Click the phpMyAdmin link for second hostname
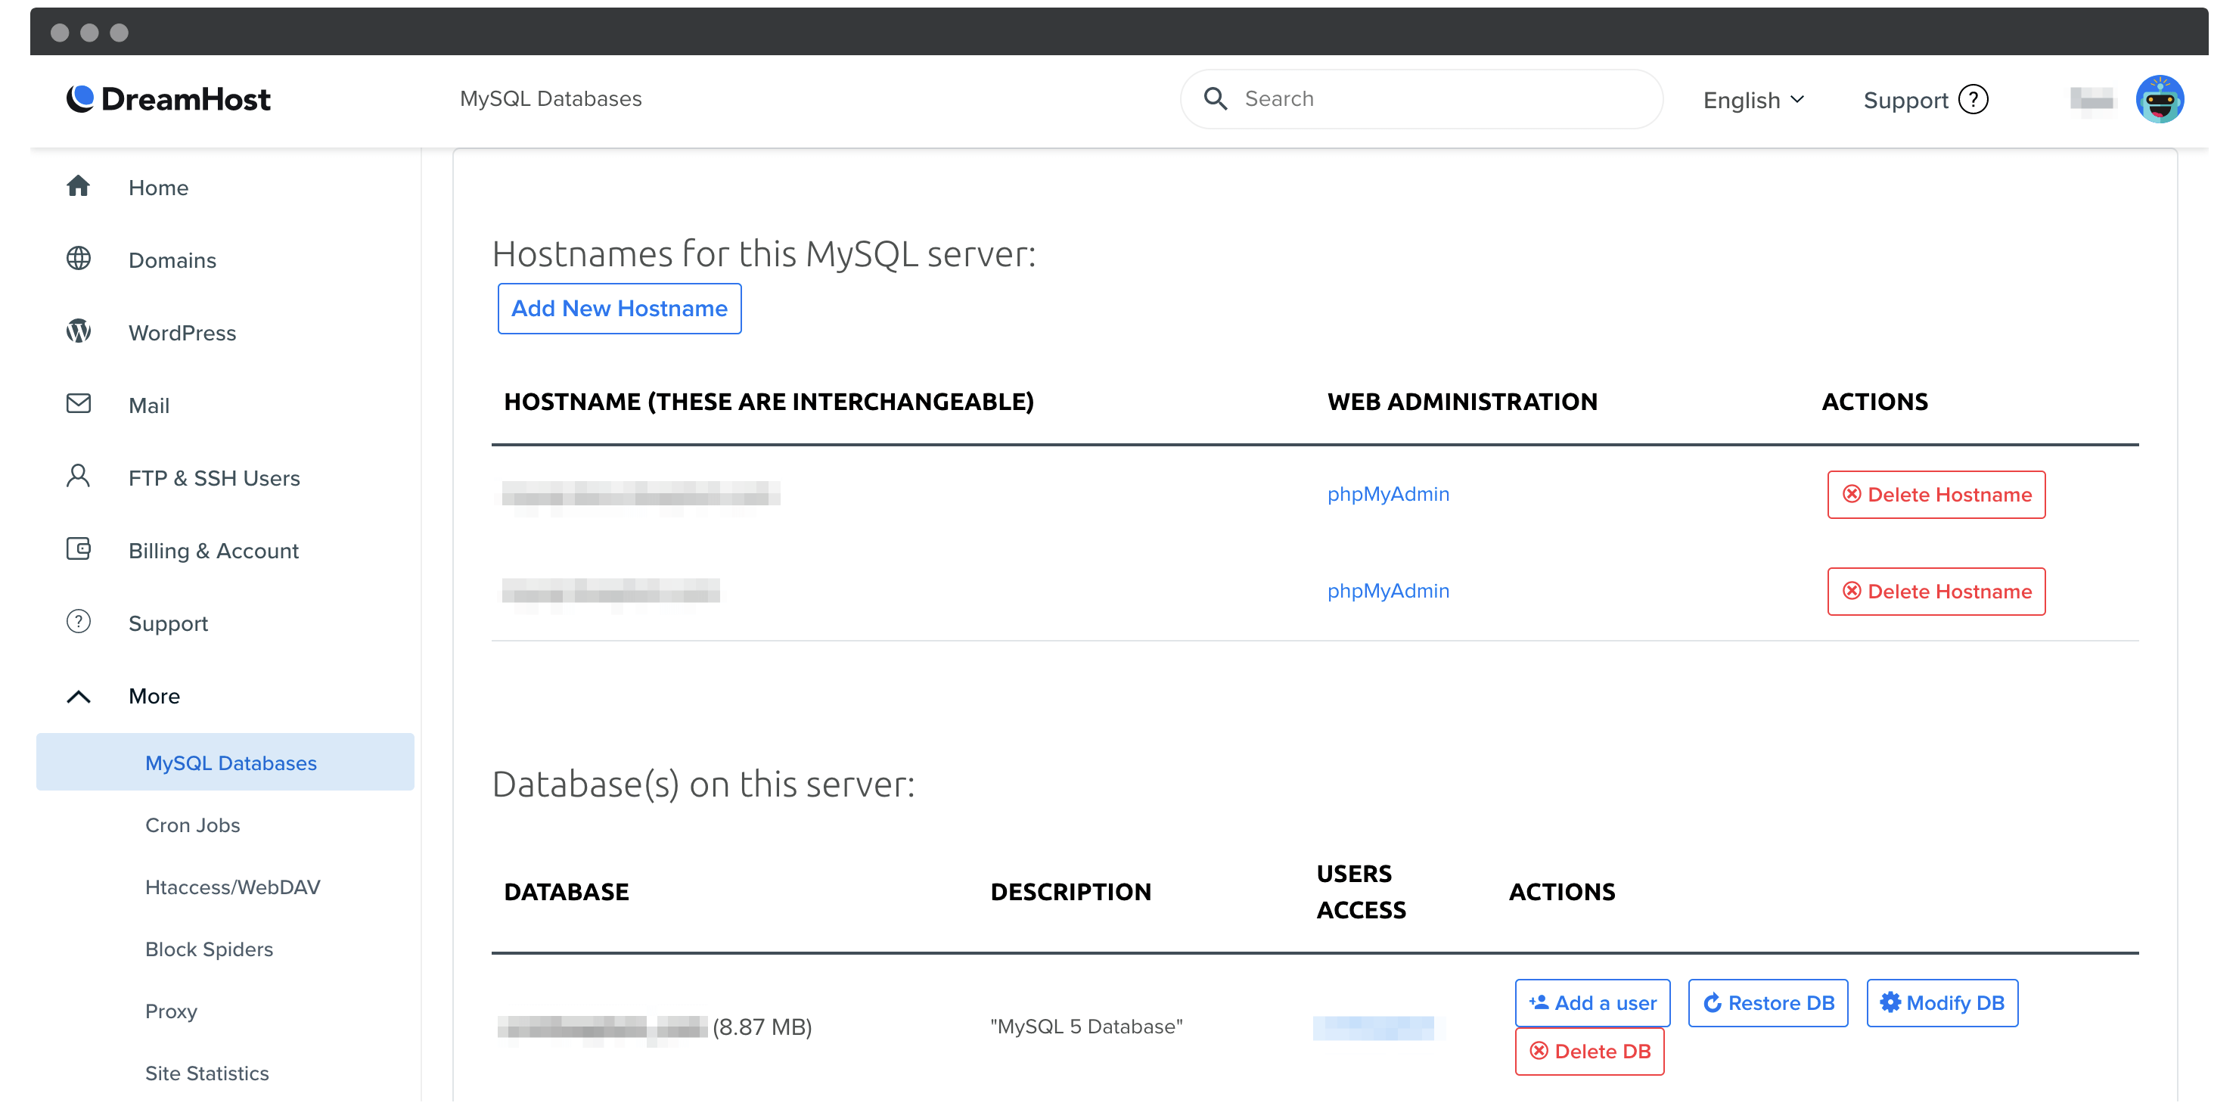Image resolution: width=2239 pixels, height=1109 pixels. (1388, 589)
